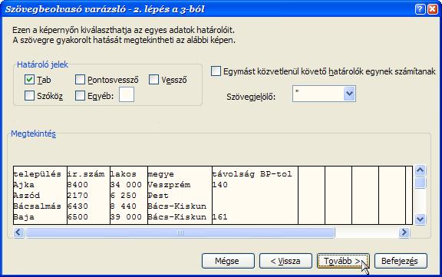Image resolution: width=442 pixels, height=277 pixels.
Task: Click the 39 000 population cell
Action: coord(126,217)
